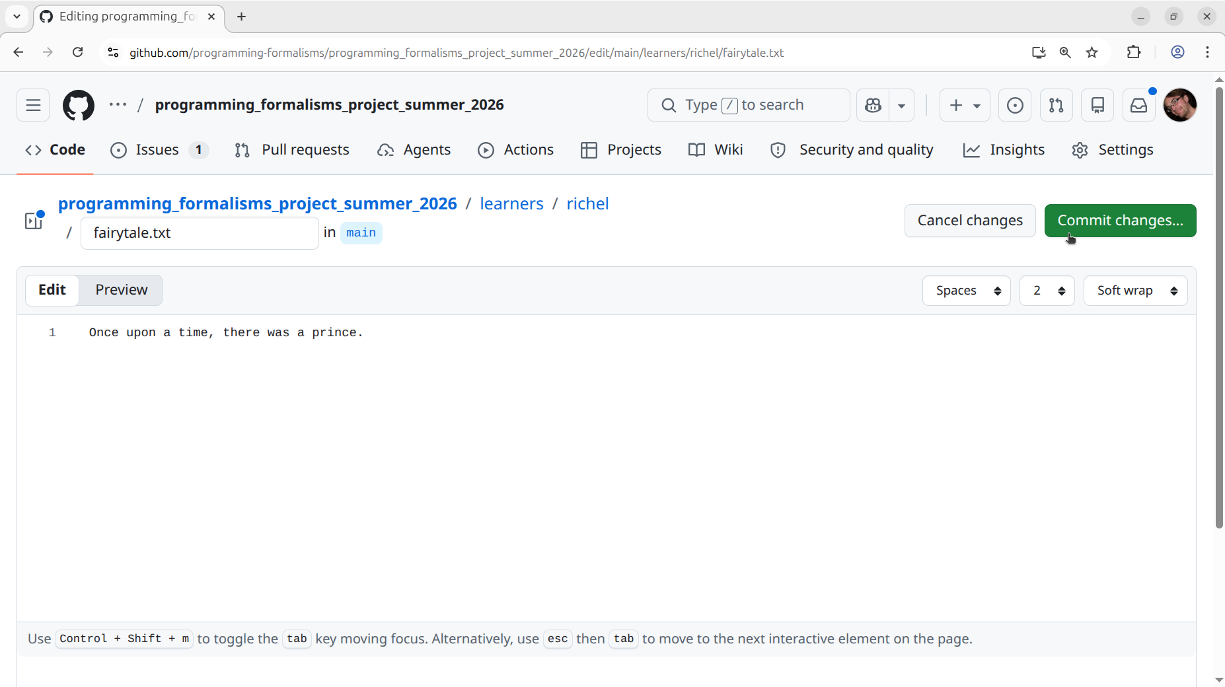Click the page vertical scrollbar thumb

click(1219, 308)
